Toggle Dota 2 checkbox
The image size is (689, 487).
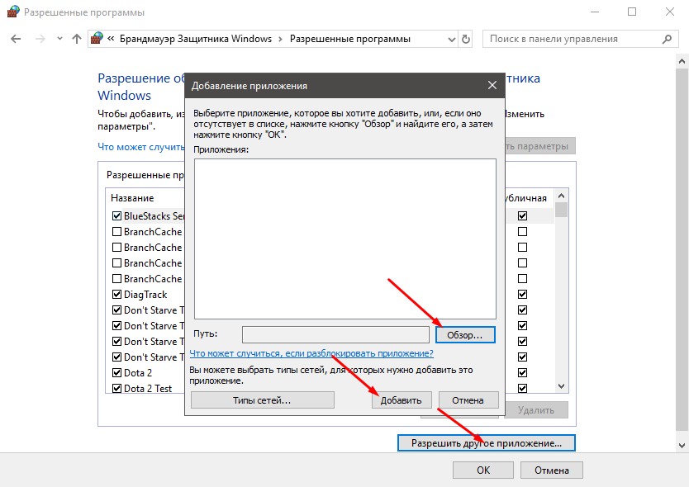tap(116, 373)
